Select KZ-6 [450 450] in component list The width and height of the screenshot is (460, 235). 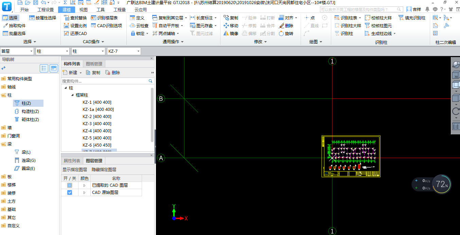point(97,145)
